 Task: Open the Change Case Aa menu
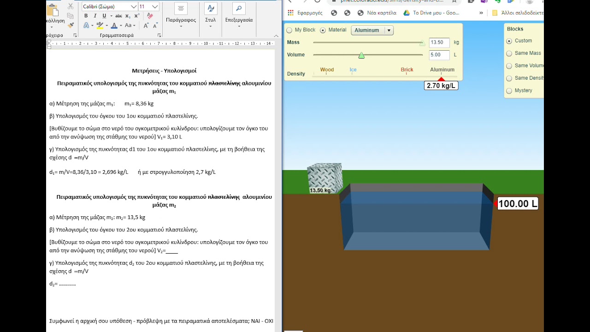129,26
